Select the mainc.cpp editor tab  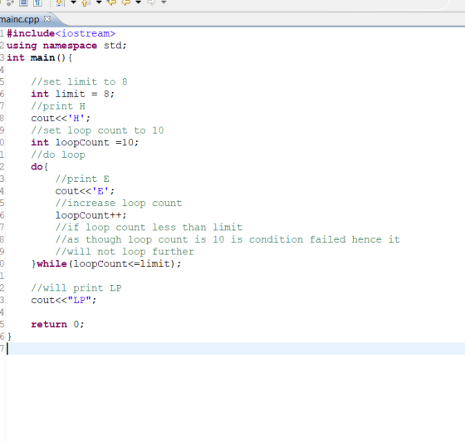click(20, 19)
